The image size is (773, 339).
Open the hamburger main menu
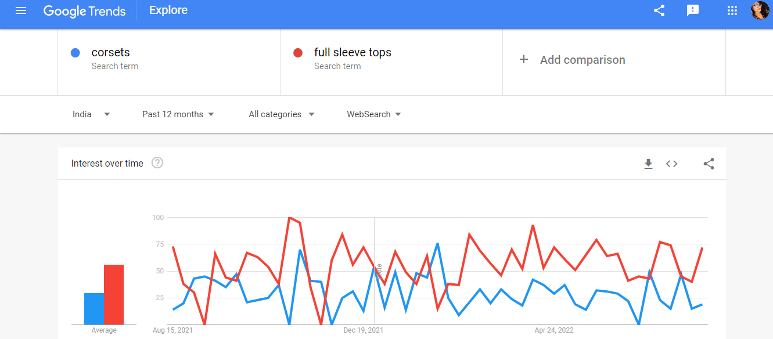click(x=21, y=10)
